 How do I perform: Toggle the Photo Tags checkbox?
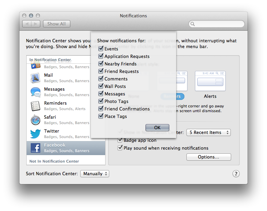pyautogui.click(x=101, y=101)
